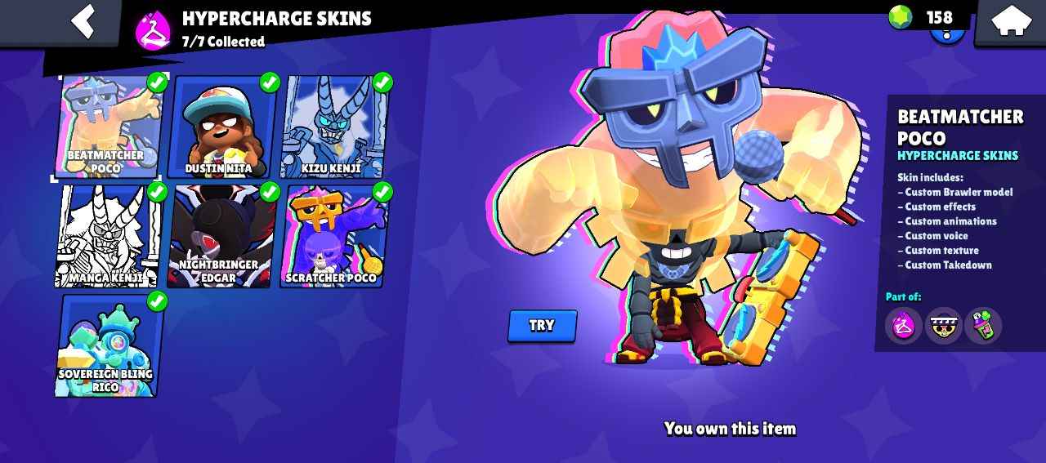
Task: Click the green checkmark on Dustin Nita
Action: click(x=270, y=82)
